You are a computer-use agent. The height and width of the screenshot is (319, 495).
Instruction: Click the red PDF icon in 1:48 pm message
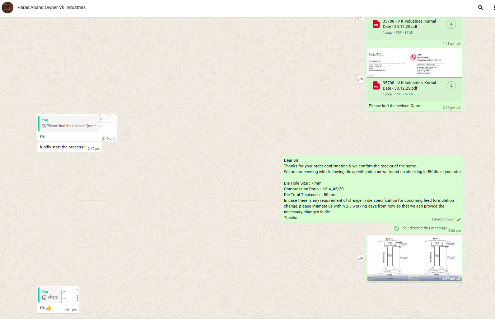point(376,24)
